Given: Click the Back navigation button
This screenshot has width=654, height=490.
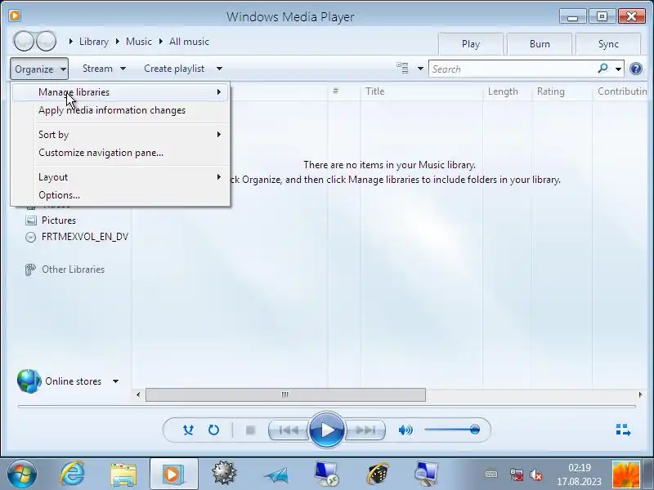Looking at the screenshot, I should click(24, 41).
